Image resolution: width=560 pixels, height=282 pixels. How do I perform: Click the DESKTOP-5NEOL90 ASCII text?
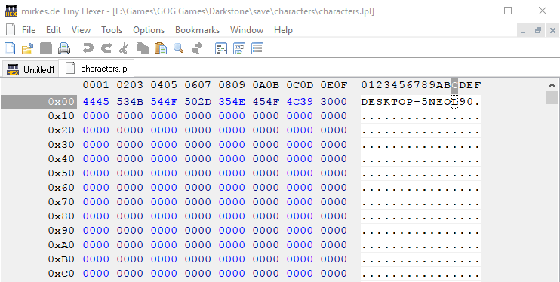(417, 102)
